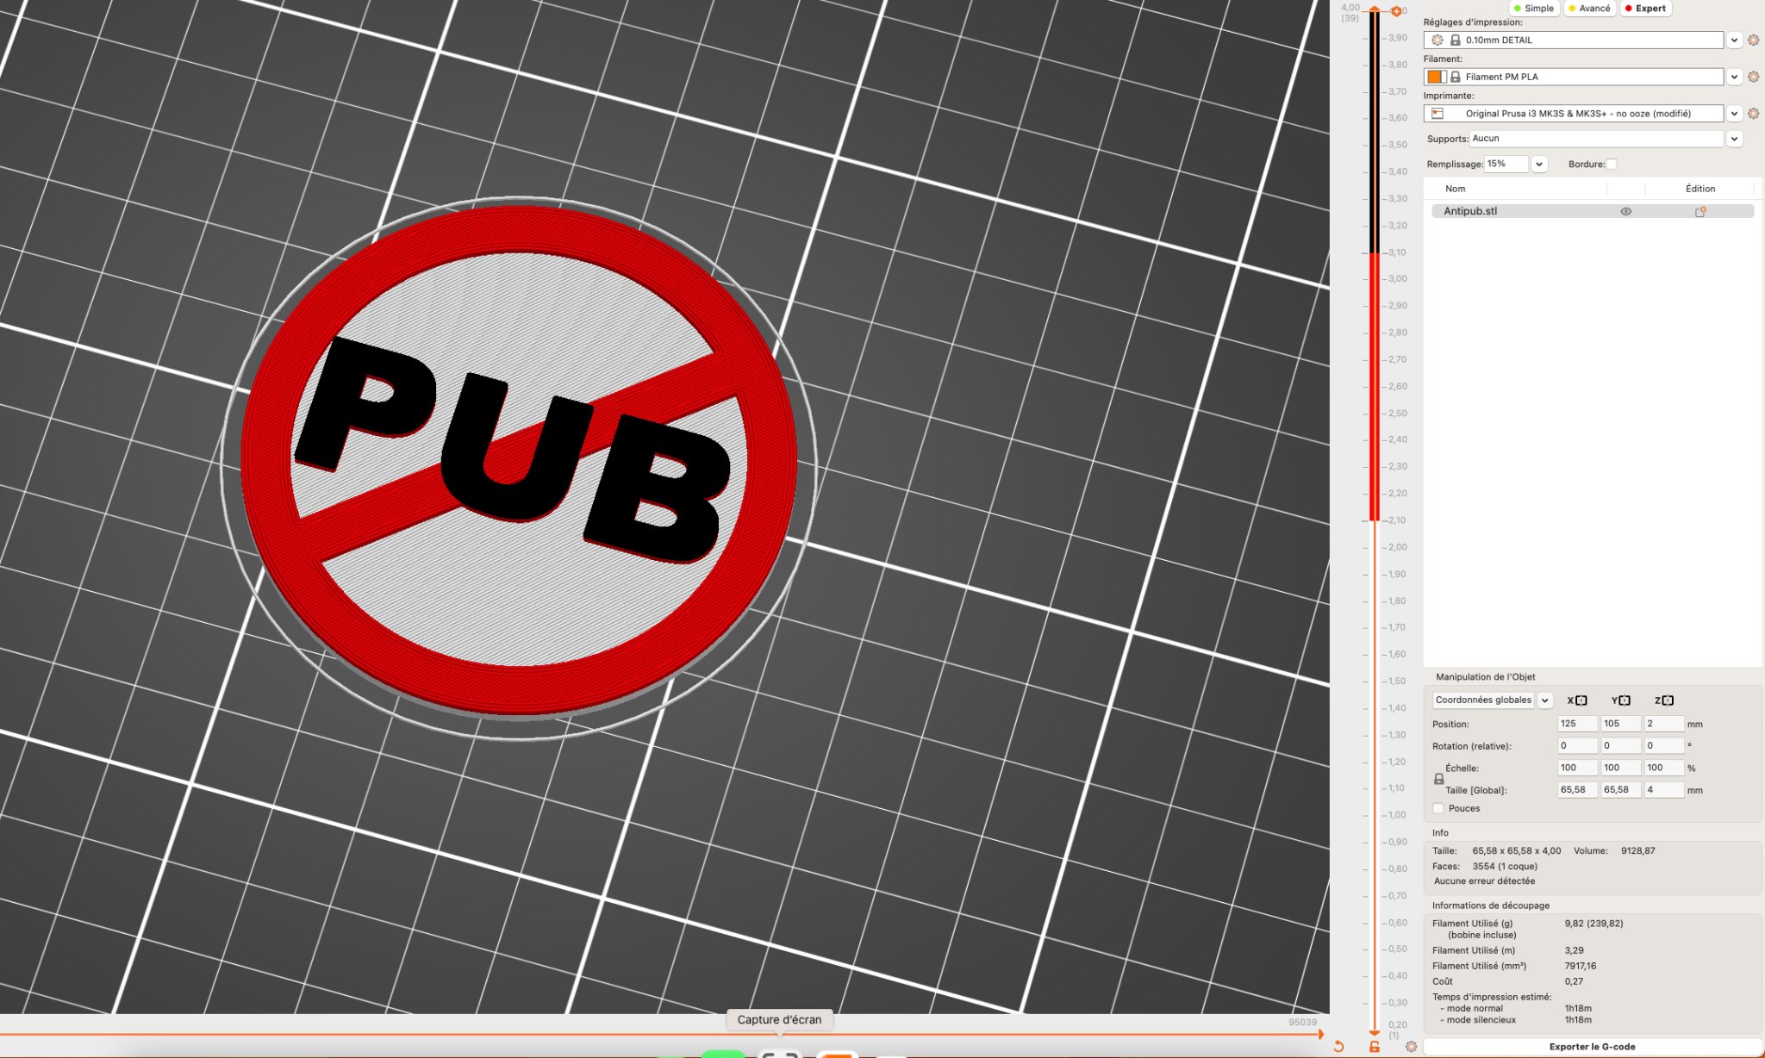Screen dimensions: 1765x1058
Task: Expand the Supports dropdown
Action: pyautogui.click(x=1734, y=139)
